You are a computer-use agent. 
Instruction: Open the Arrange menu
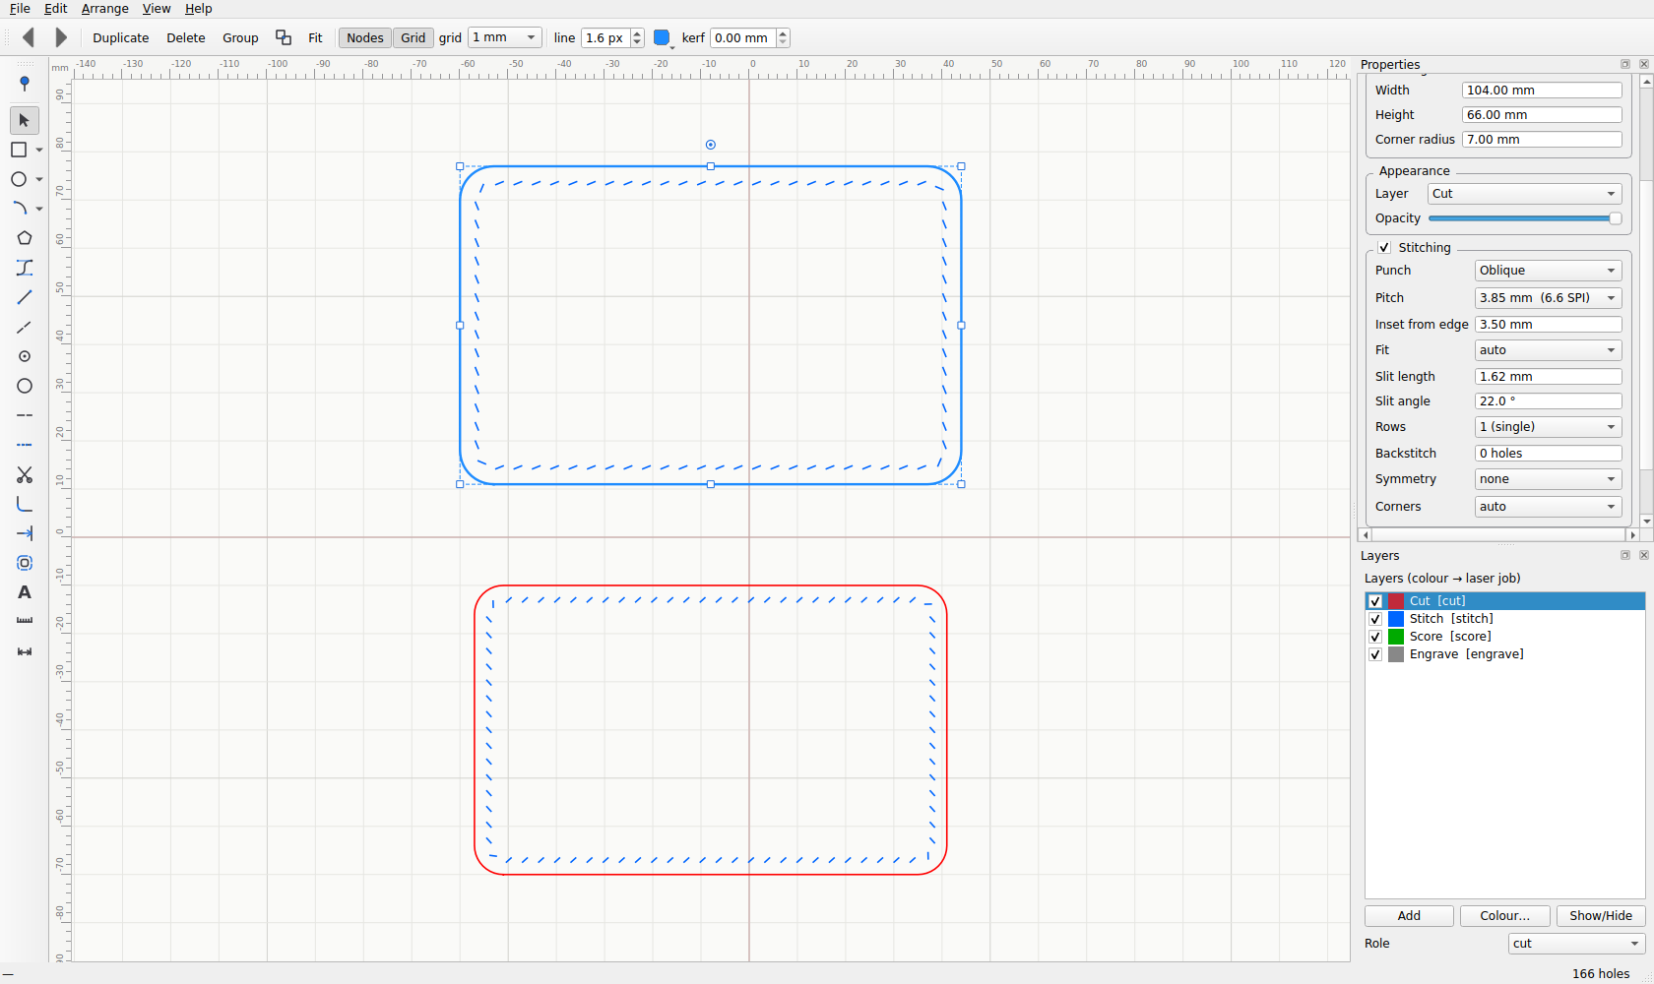[x=104, y=9]
